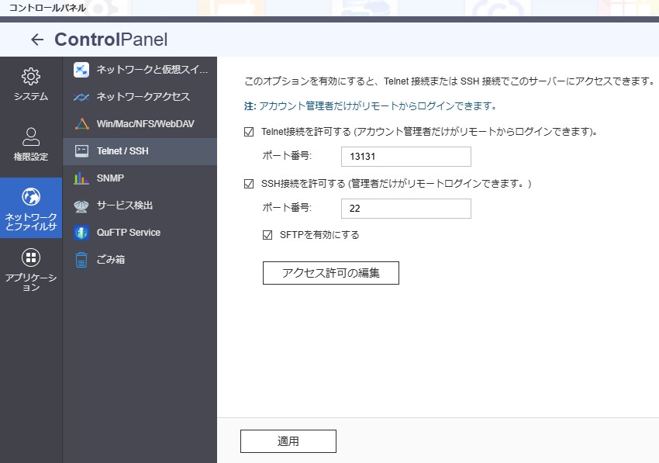
Task: Toggle SSH接続を許可する checkbox
Action: click(249, 184)
